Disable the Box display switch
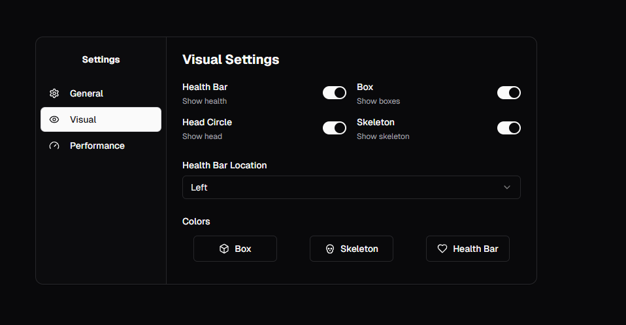 [508, 93]
